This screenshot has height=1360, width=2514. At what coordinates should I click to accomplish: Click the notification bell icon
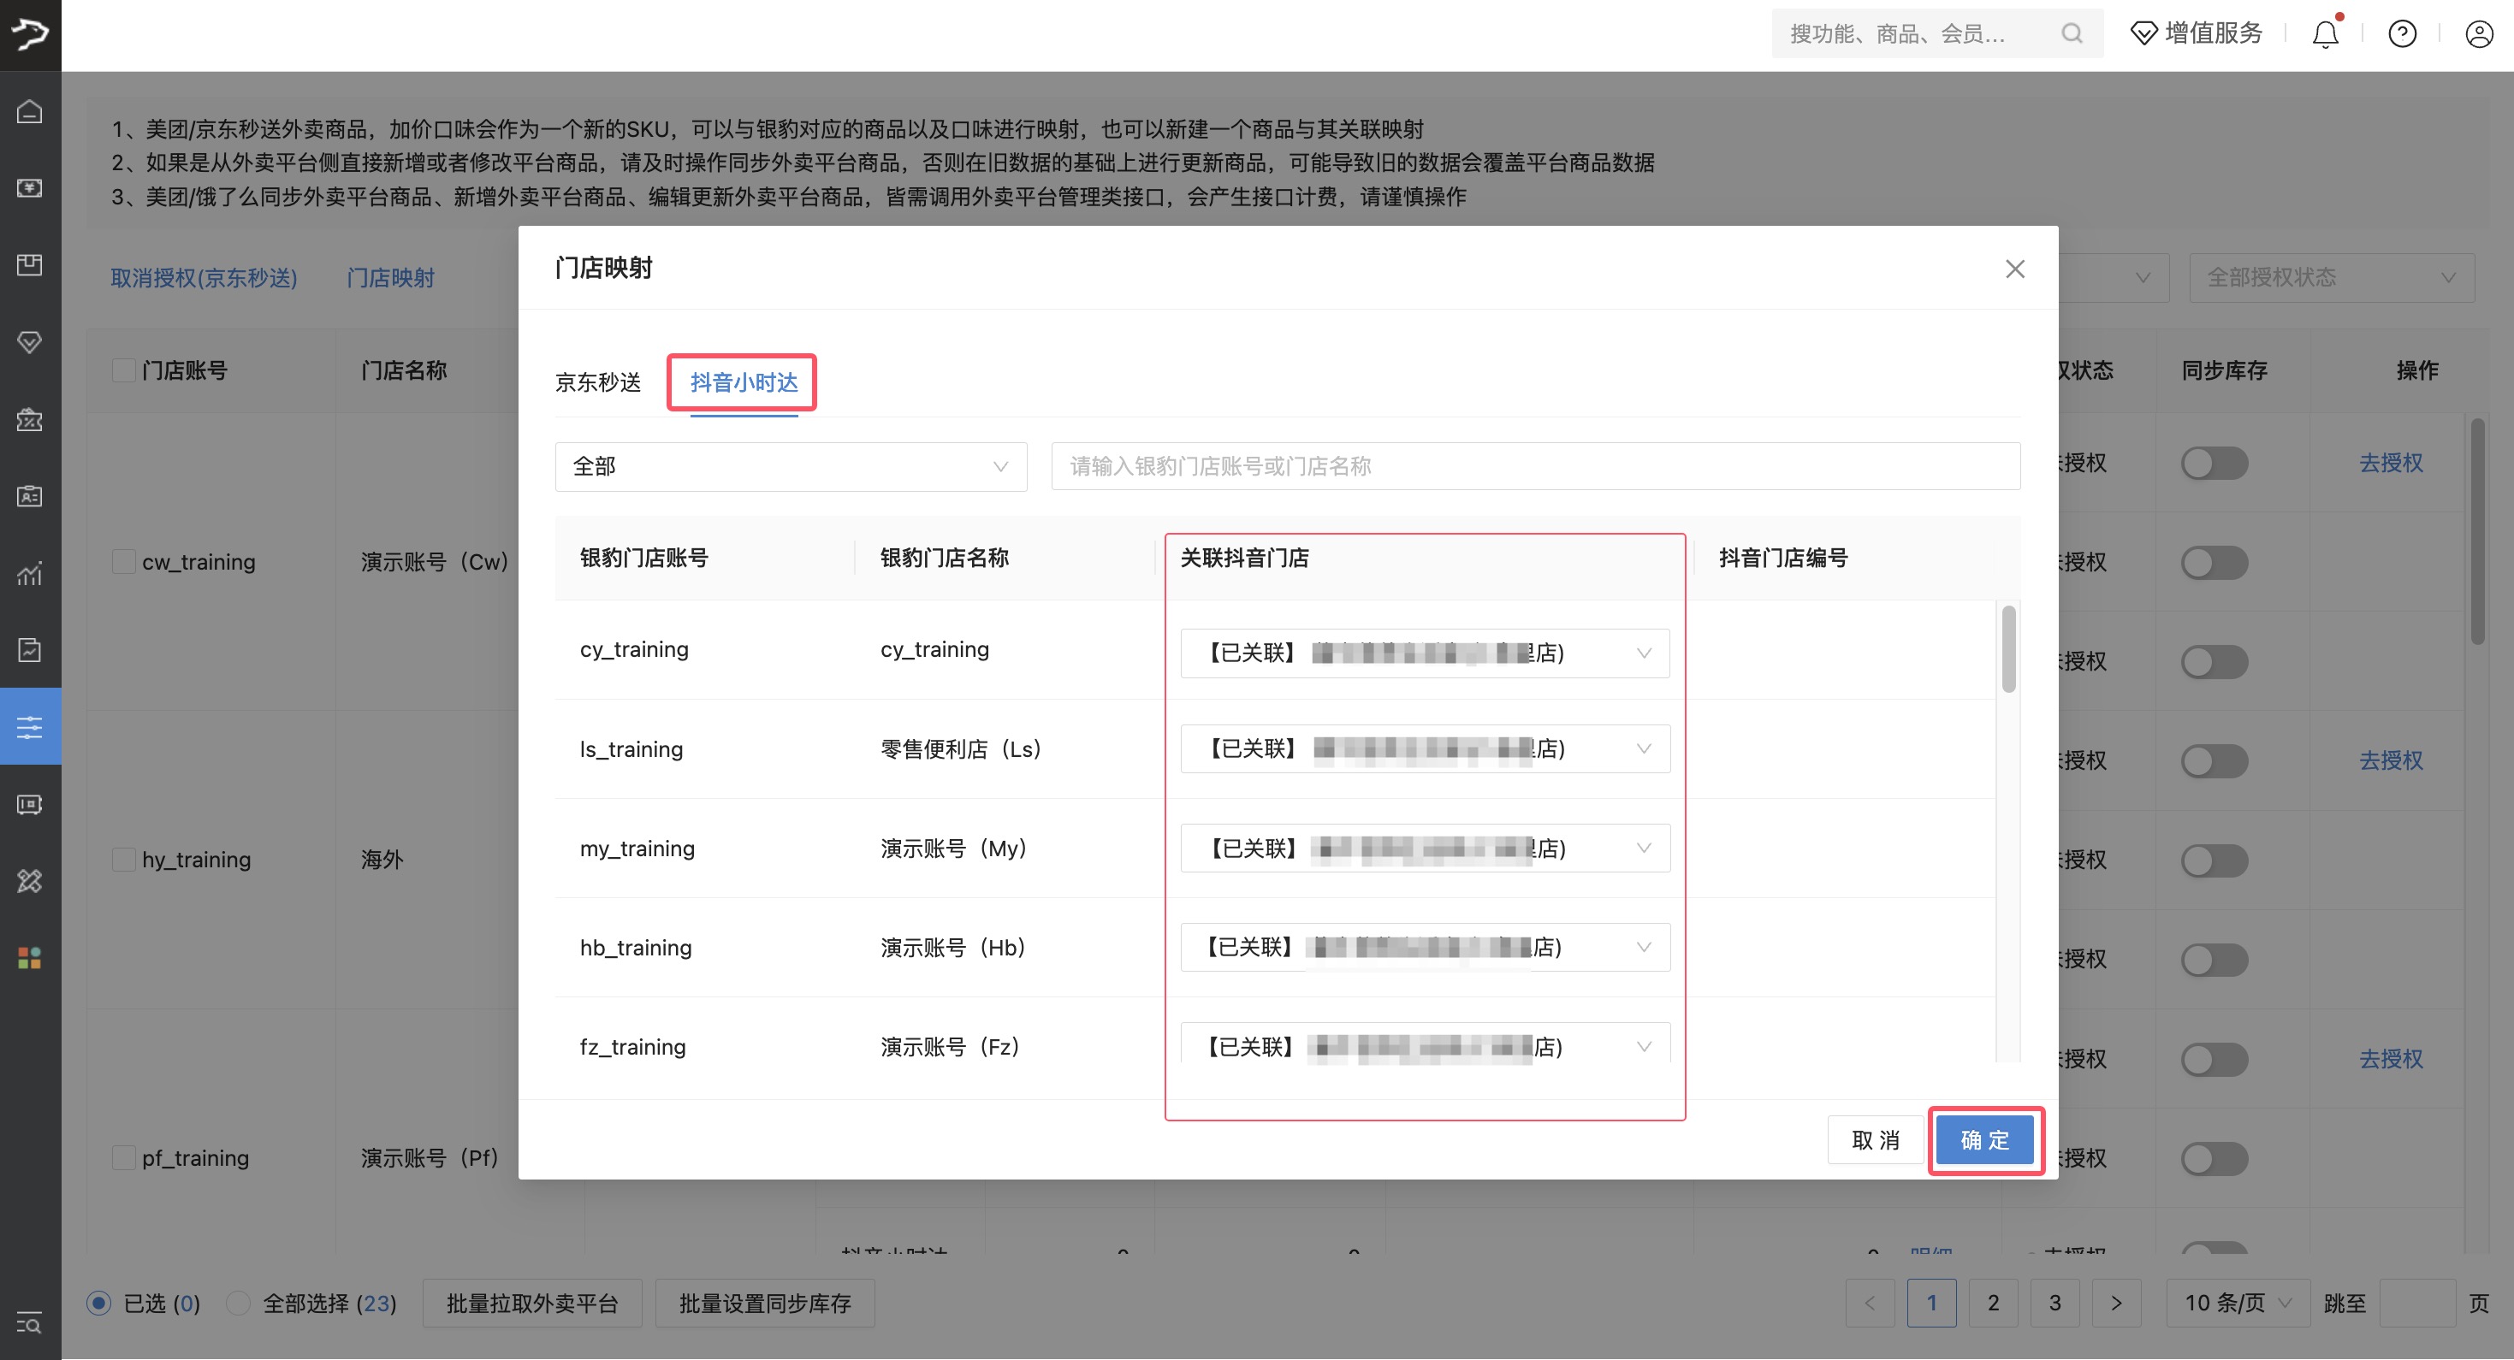2325,35
